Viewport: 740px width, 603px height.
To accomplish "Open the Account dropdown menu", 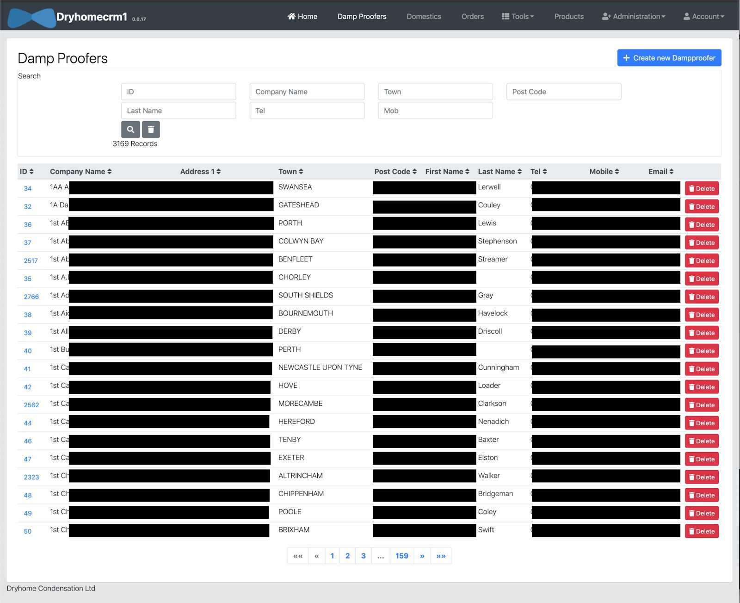I will tap(704, 17).
